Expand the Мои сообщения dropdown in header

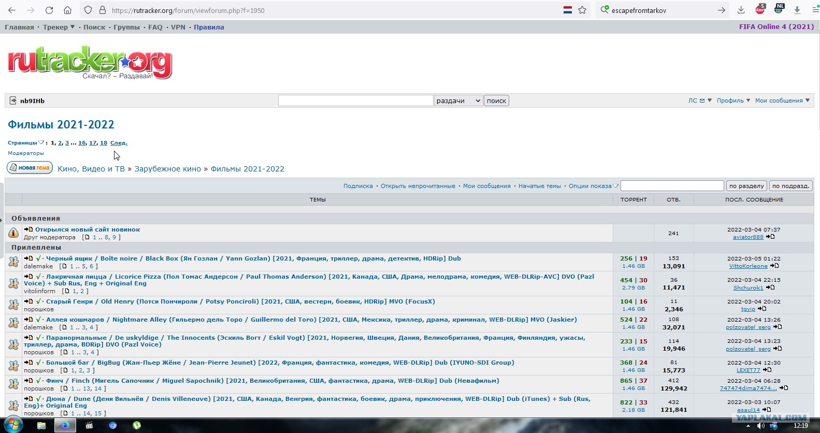[782, 100]
